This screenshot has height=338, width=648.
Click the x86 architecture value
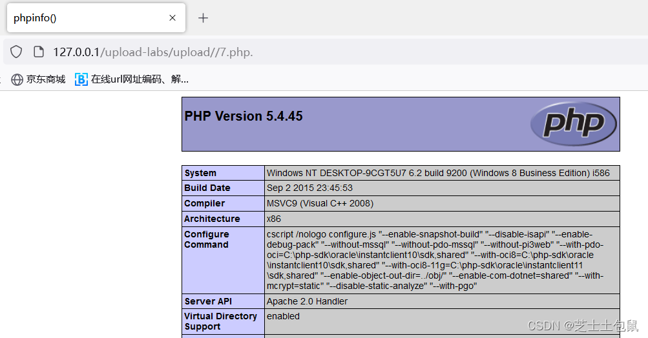pyautogui.click(x=273, y=219)
